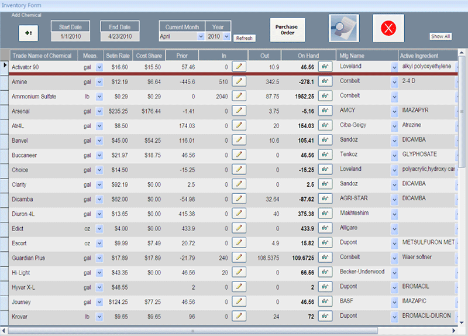Click binoculars icon for Journey

coord(325,301)
